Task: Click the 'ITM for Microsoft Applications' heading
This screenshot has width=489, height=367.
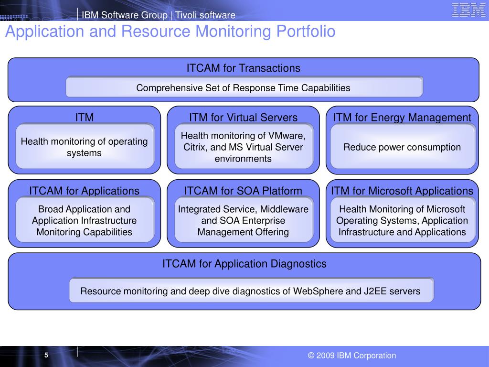Action: pos(402,191)
